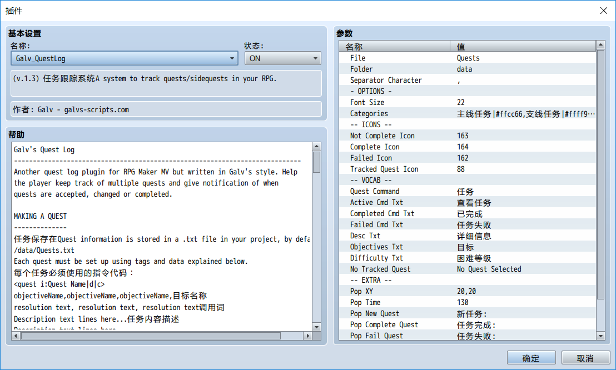
Task: Select the Complete Icon parameter with value 164
Action: (468, 147)
